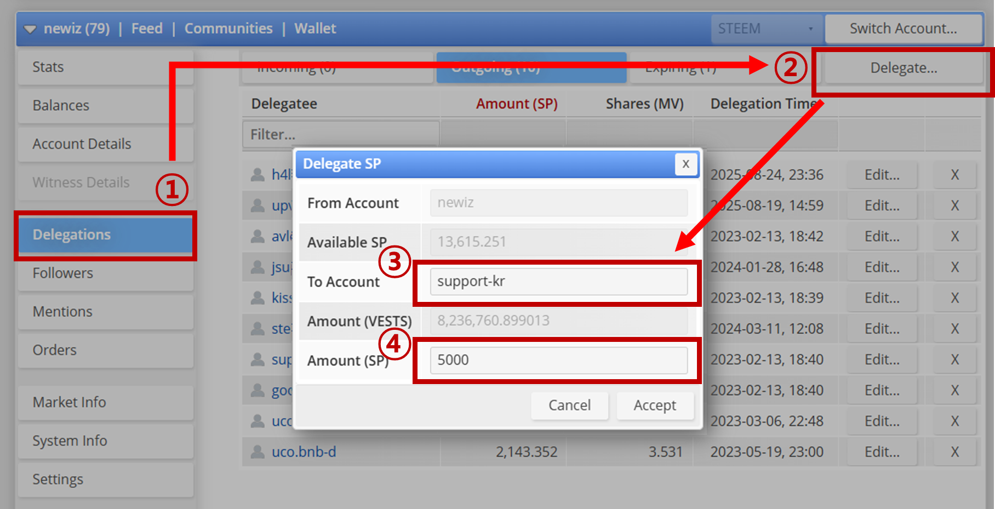Sort by the Delegatee column header

(284, 104)
